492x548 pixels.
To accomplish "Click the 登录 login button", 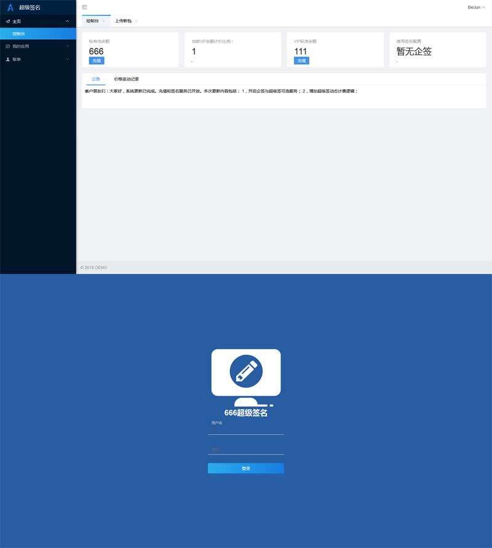I will (x=246, y=469).
